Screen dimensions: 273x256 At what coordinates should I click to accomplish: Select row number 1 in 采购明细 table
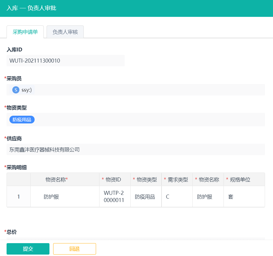click(19, 197)
